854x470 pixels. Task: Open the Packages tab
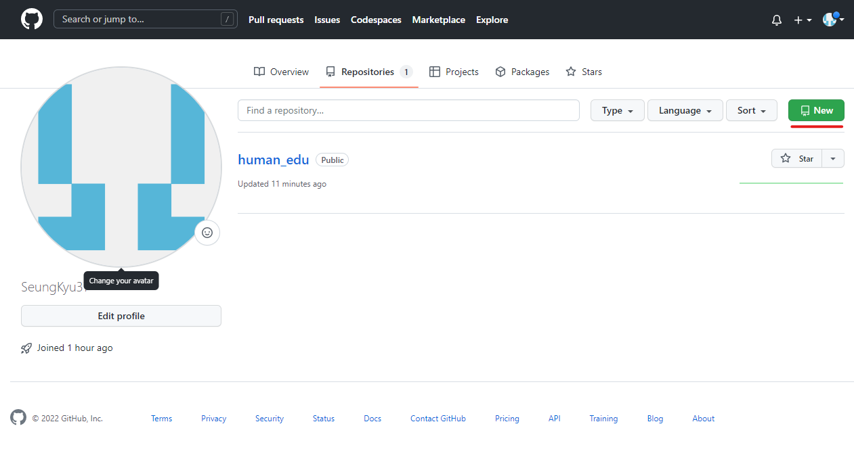click(522, 72)
